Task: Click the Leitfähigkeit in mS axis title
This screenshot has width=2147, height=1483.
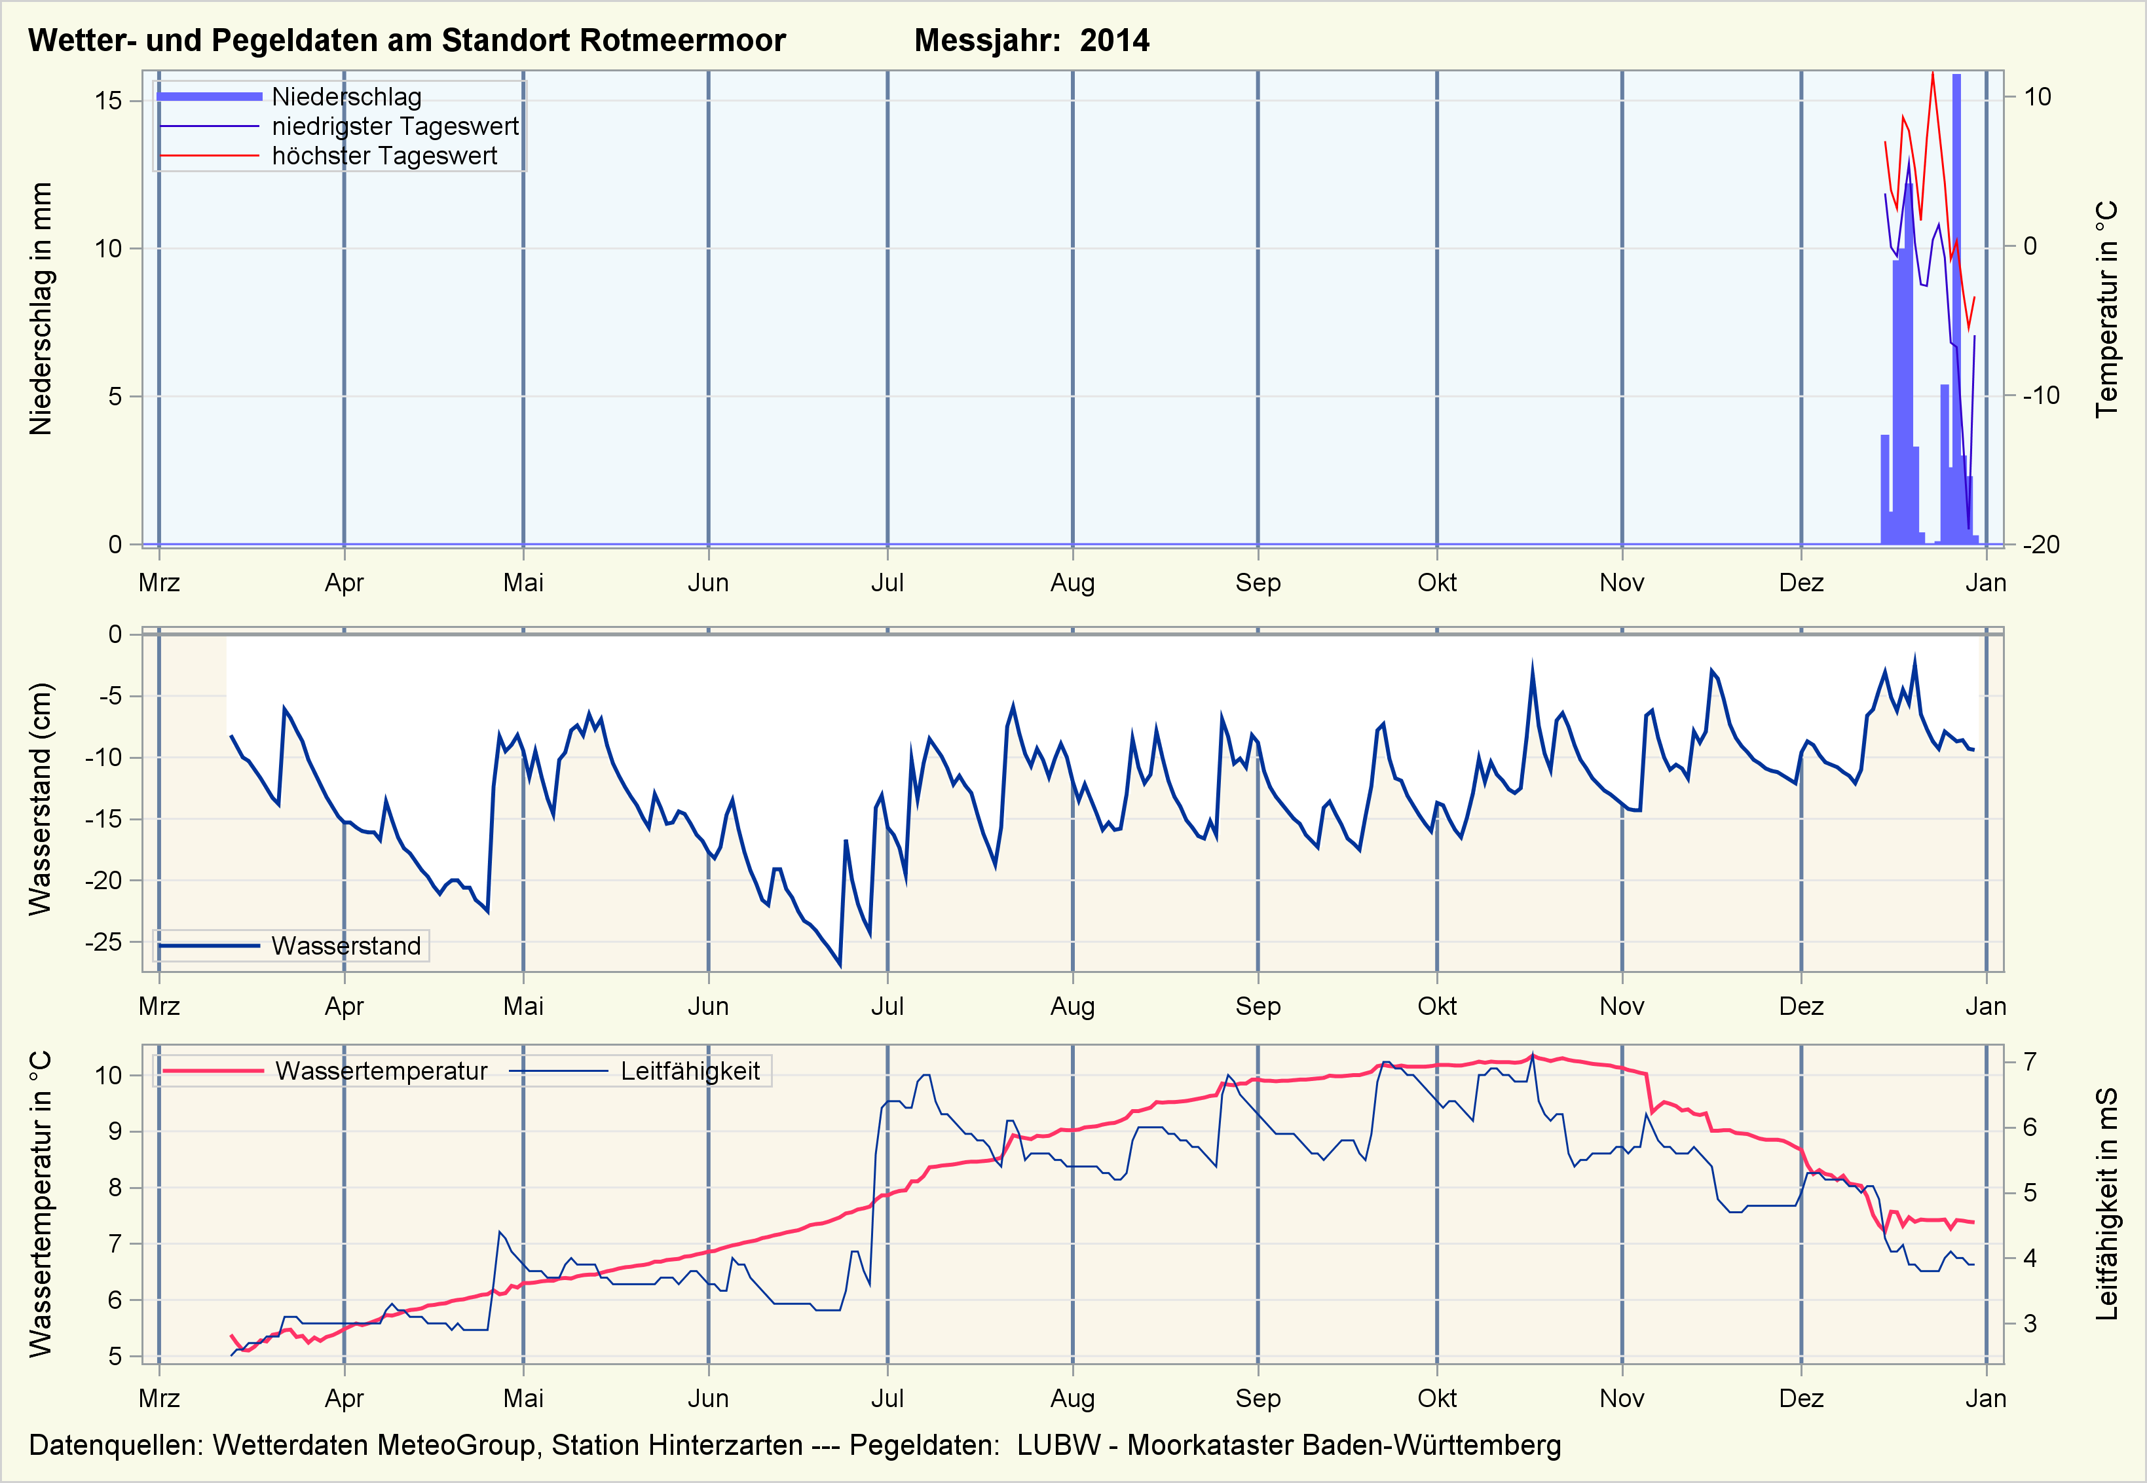Action: [2106, 1203]
